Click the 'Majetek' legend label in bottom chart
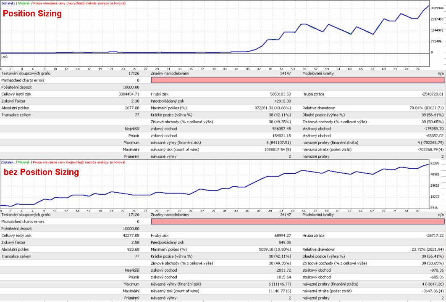446x302 pixels. 24,162
